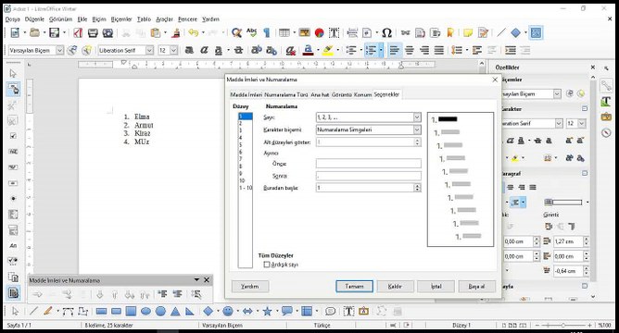Select level 5 in the Düzey list

(x=246, y=145)
